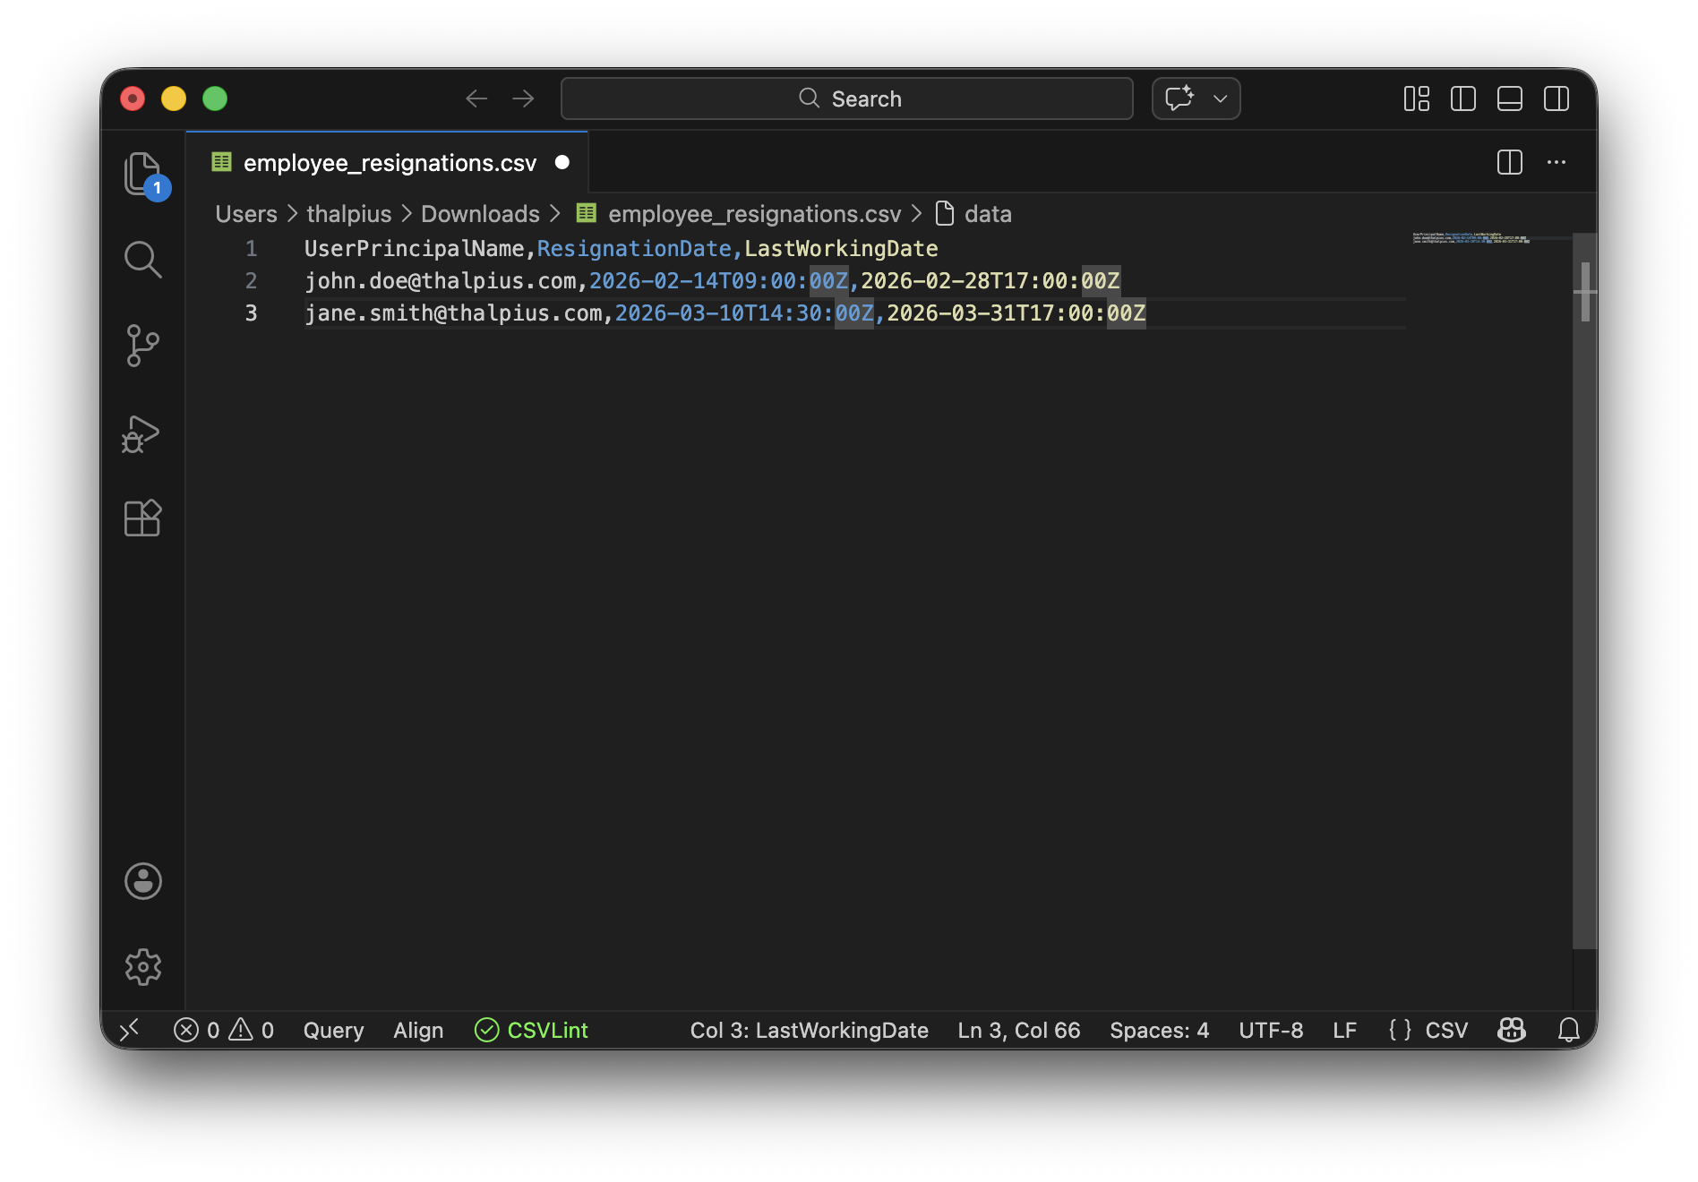The height and width of the screenshot is (1182, 1698).
Task: Toggle the primary side bar layout
Action: pos(1462,98)
